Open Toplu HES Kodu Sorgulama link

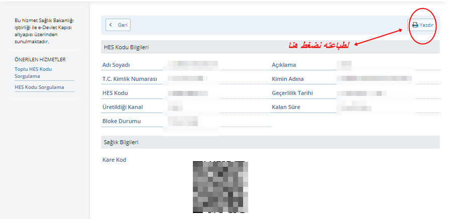(33, 73)
